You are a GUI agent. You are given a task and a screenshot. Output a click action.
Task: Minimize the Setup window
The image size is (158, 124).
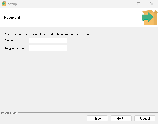tap(126, 4)
